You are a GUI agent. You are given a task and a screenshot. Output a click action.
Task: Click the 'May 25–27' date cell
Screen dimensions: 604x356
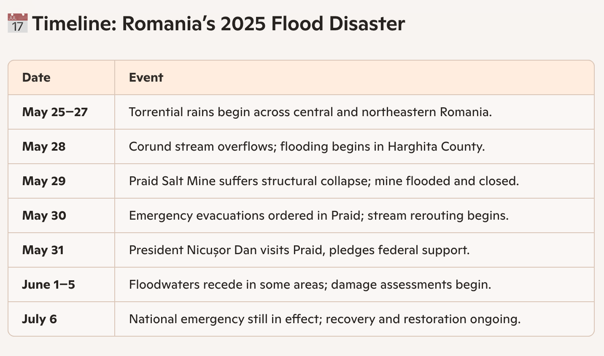tap(55, 112)
